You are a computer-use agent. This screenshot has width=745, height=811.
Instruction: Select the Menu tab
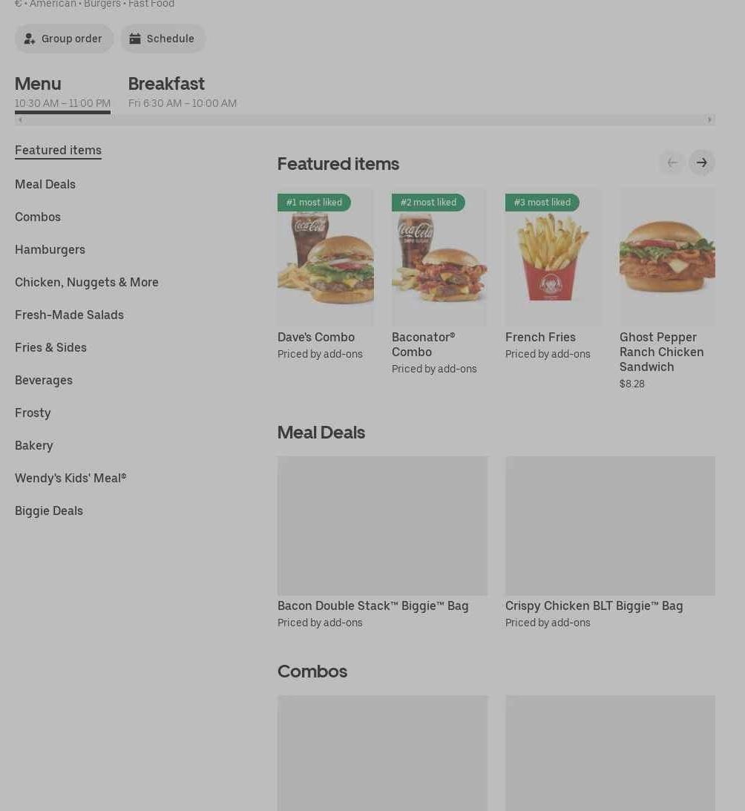coord(62,91)
